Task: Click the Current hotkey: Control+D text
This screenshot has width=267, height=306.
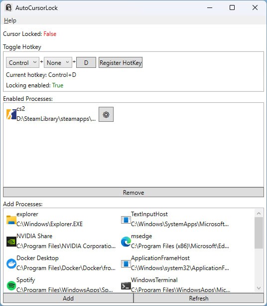Action: click(x=41, y=75)
